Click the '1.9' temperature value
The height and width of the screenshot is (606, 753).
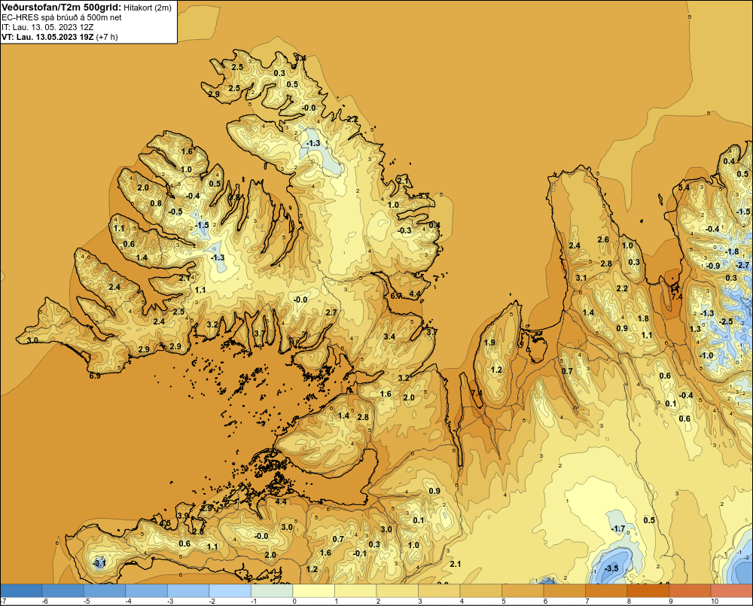click(489, 343)
